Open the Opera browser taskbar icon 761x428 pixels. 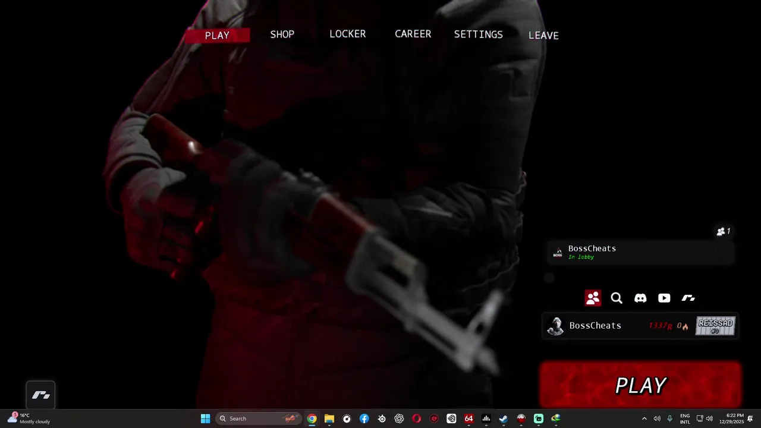coord(416,418)
